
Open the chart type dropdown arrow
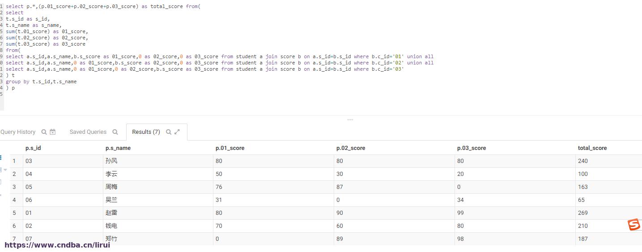click(x=5, y=170)
